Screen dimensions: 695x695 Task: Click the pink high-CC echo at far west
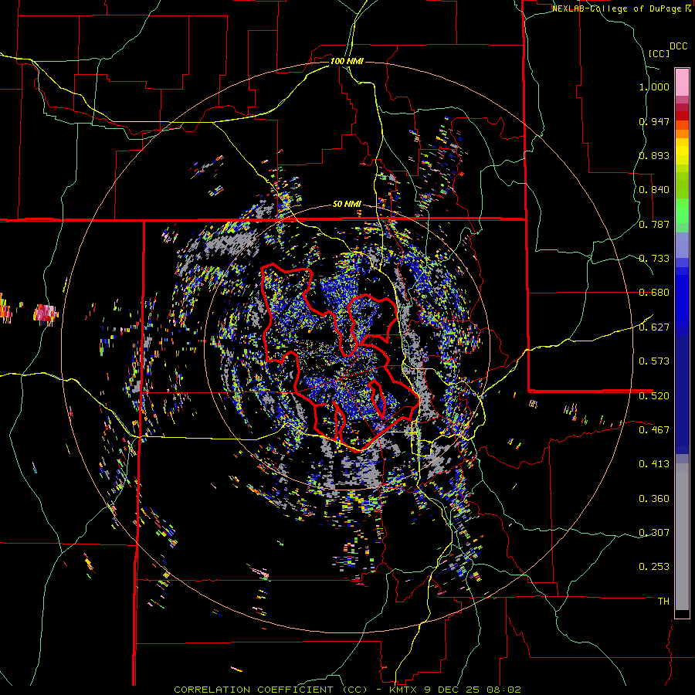46,313
